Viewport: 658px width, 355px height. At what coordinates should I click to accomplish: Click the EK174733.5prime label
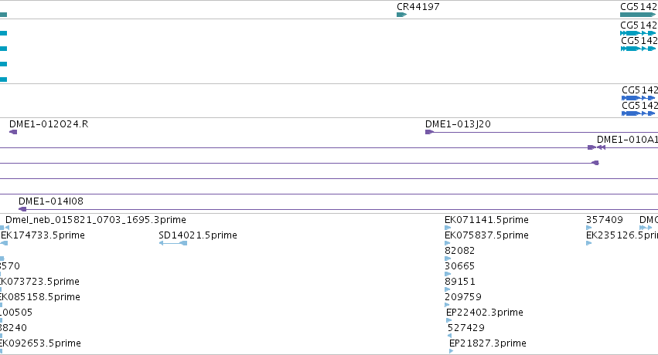point(43,235)
